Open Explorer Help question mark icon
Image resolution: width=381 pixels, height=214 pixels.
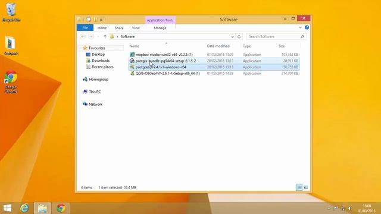point(307,27)
